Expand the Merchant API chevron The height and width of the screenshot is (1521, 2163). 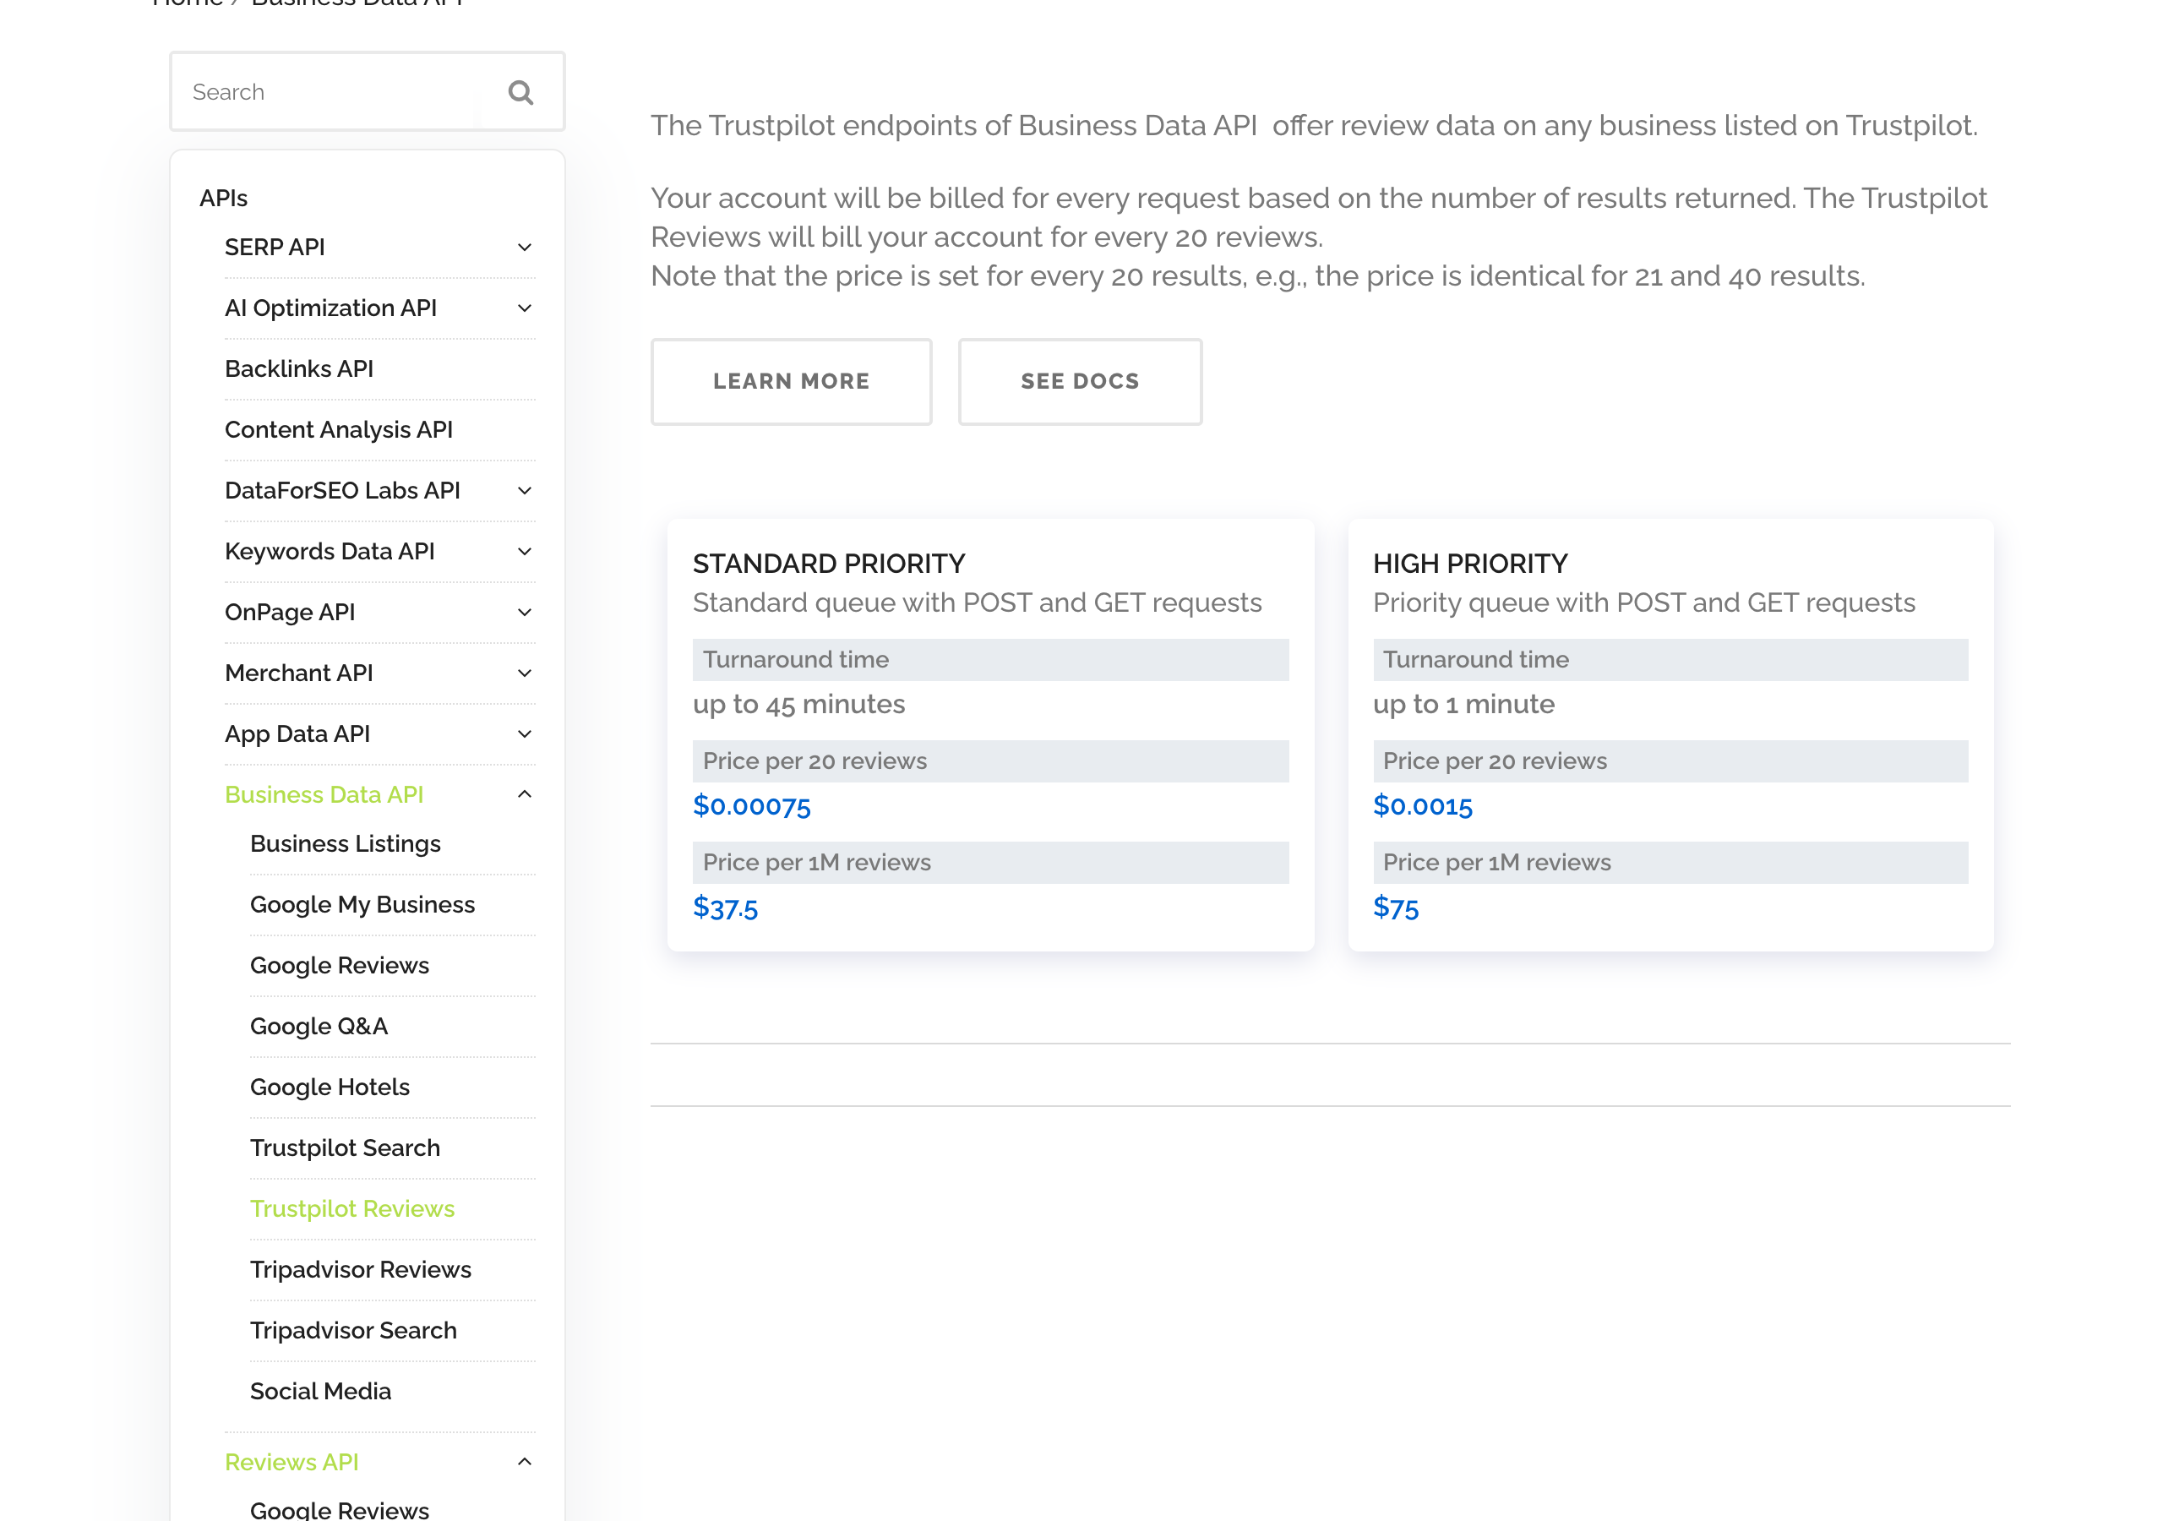(x=525, y=673)
